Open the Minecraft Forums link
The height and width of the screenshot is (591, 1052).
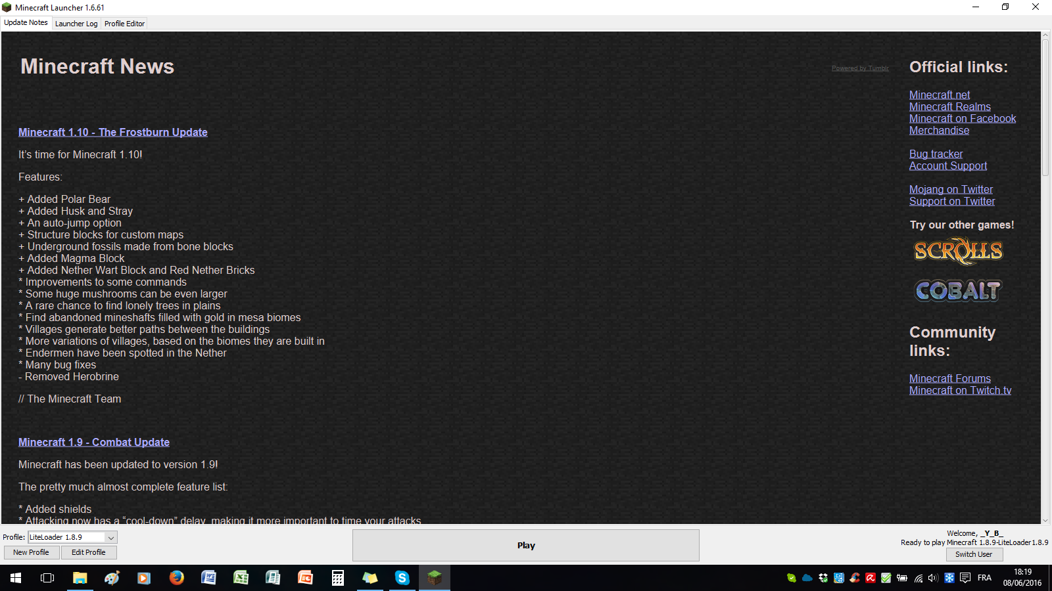pyautogui.click(x=950, y=378)
